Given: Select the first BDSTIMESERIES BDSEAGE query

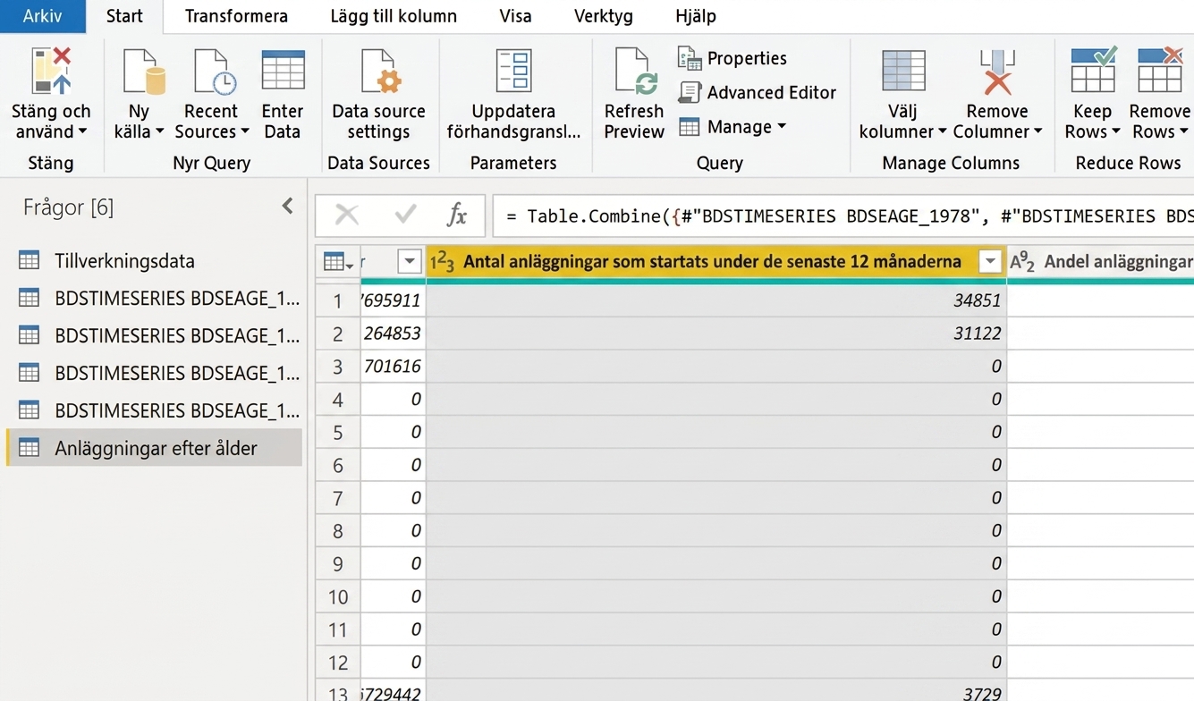Looking at the screenshot, I should pos(154,299).
